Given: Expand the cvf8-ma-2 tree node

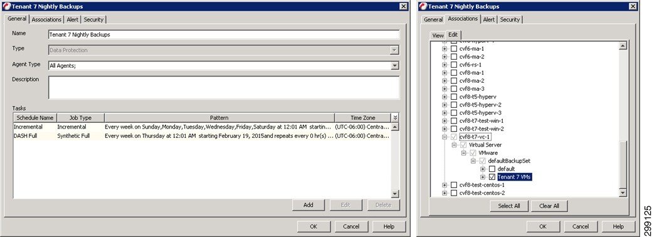Looking at the screenshot, I should pos(444,81).
